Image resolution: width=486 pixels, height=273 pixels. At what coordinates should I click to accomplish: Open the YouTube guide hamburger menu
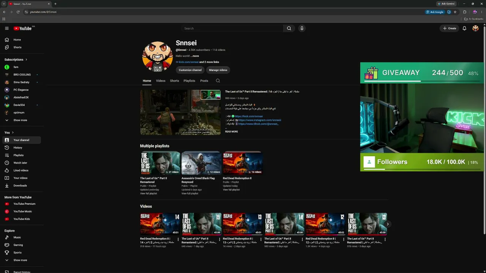click(x=6, y=28)
